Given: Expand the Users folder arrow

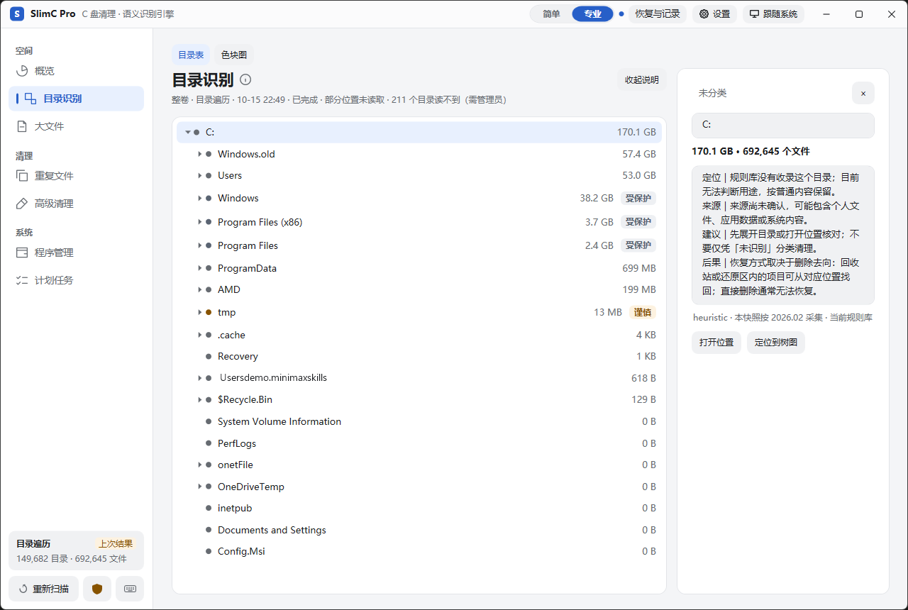Looking at the screenshot, I should click(200, 175).
